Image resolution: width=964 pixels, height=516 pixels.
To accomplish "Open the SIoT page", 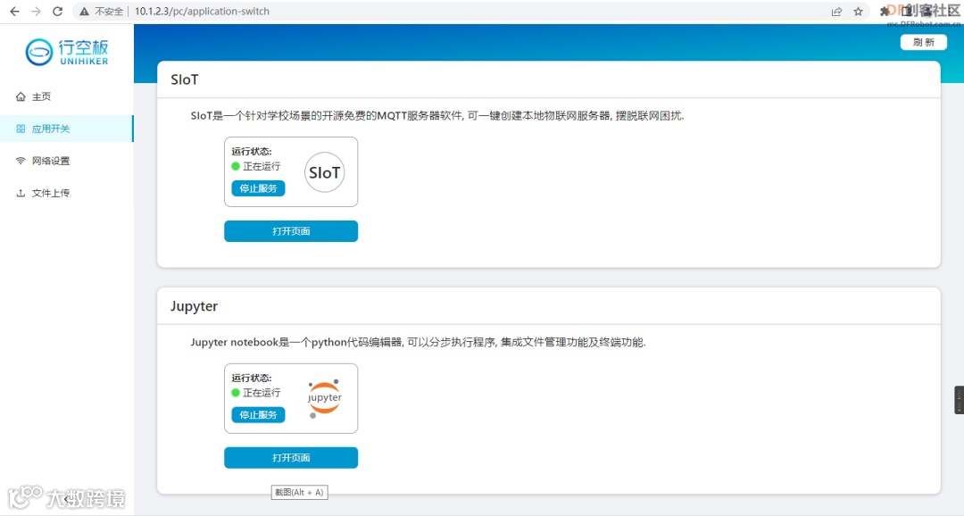I will point(291,231).
